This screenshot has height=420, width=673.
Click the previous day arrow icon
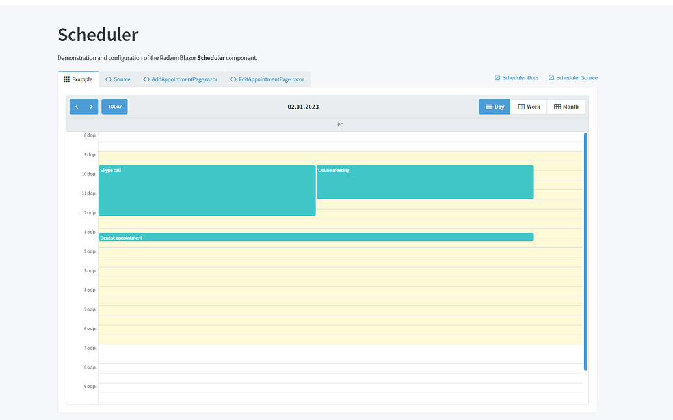click(x=78, y=106)
